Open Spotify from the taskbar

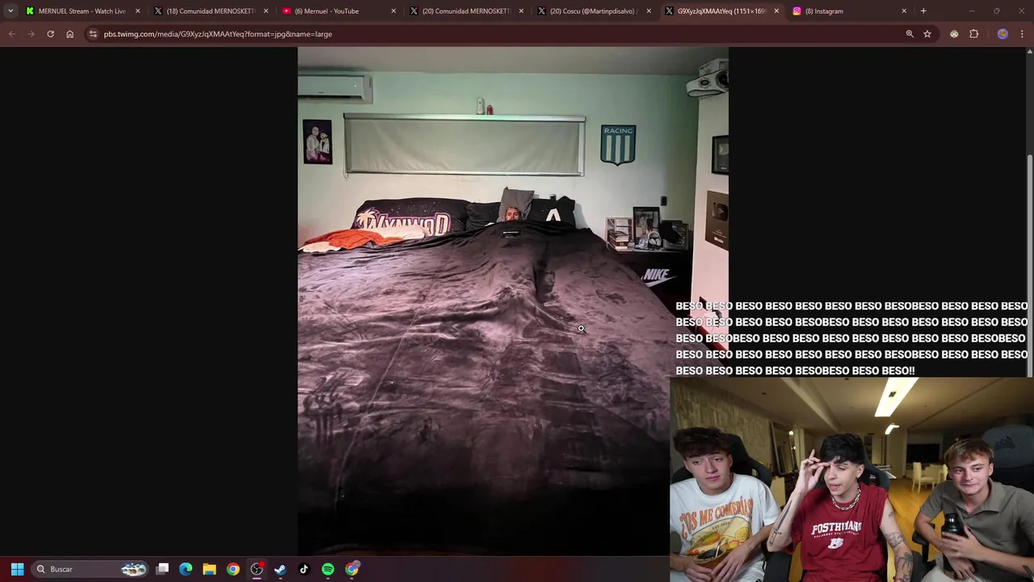328,569
